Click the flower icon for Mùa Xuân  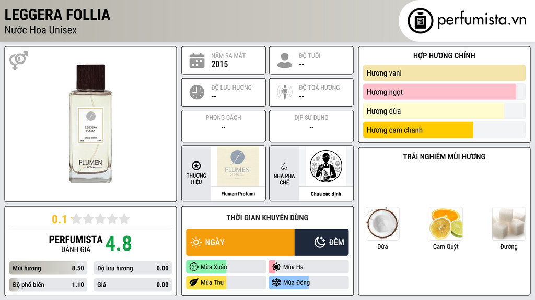pos(194,267)
